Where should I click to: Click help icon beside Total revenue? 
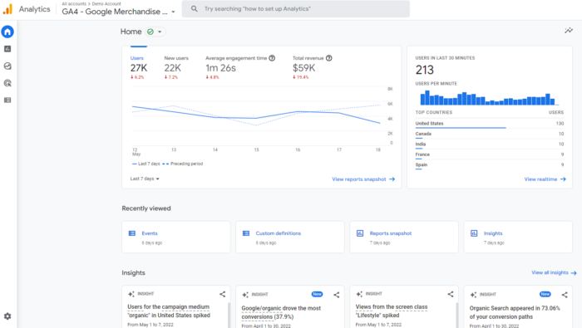329,58
